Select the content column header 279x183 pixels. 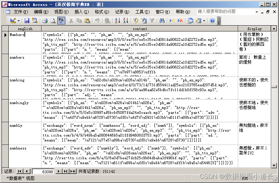click(140, 29)
